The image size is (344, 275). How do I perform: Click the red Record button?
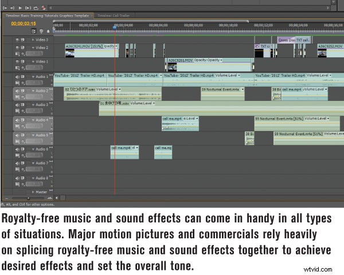pos(44,8)
